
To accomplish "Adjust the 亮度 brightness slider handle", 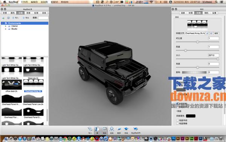I will click(185, 50).
